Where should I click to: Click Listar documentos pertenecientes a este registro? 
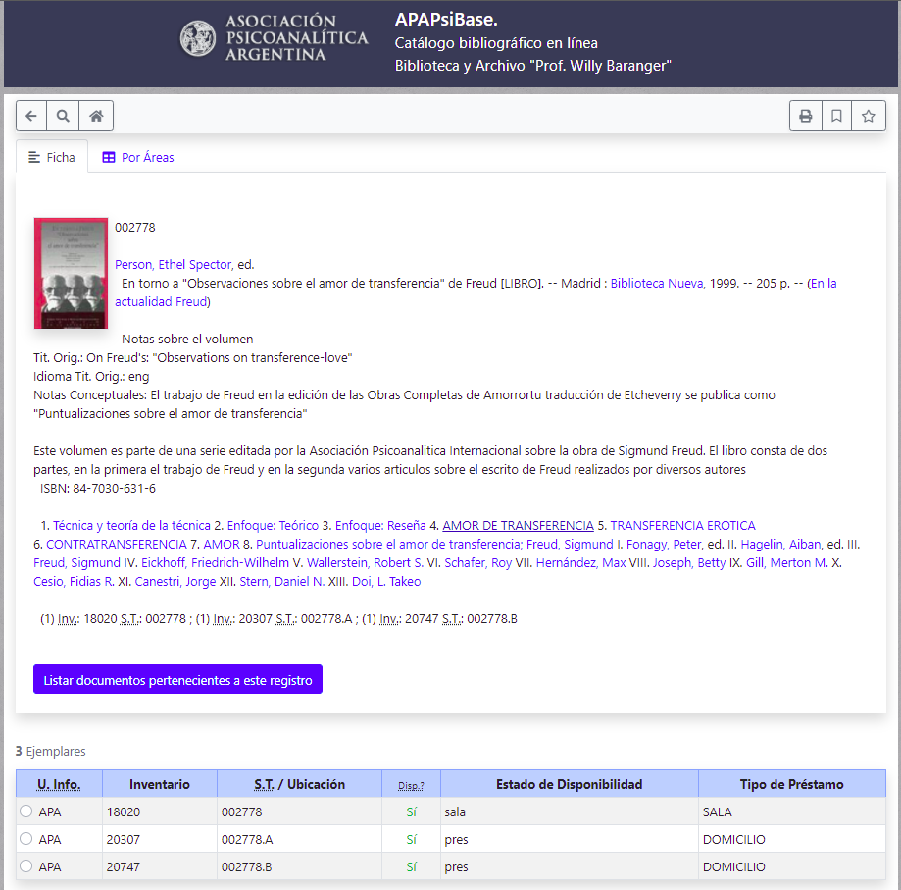[177, 680]
